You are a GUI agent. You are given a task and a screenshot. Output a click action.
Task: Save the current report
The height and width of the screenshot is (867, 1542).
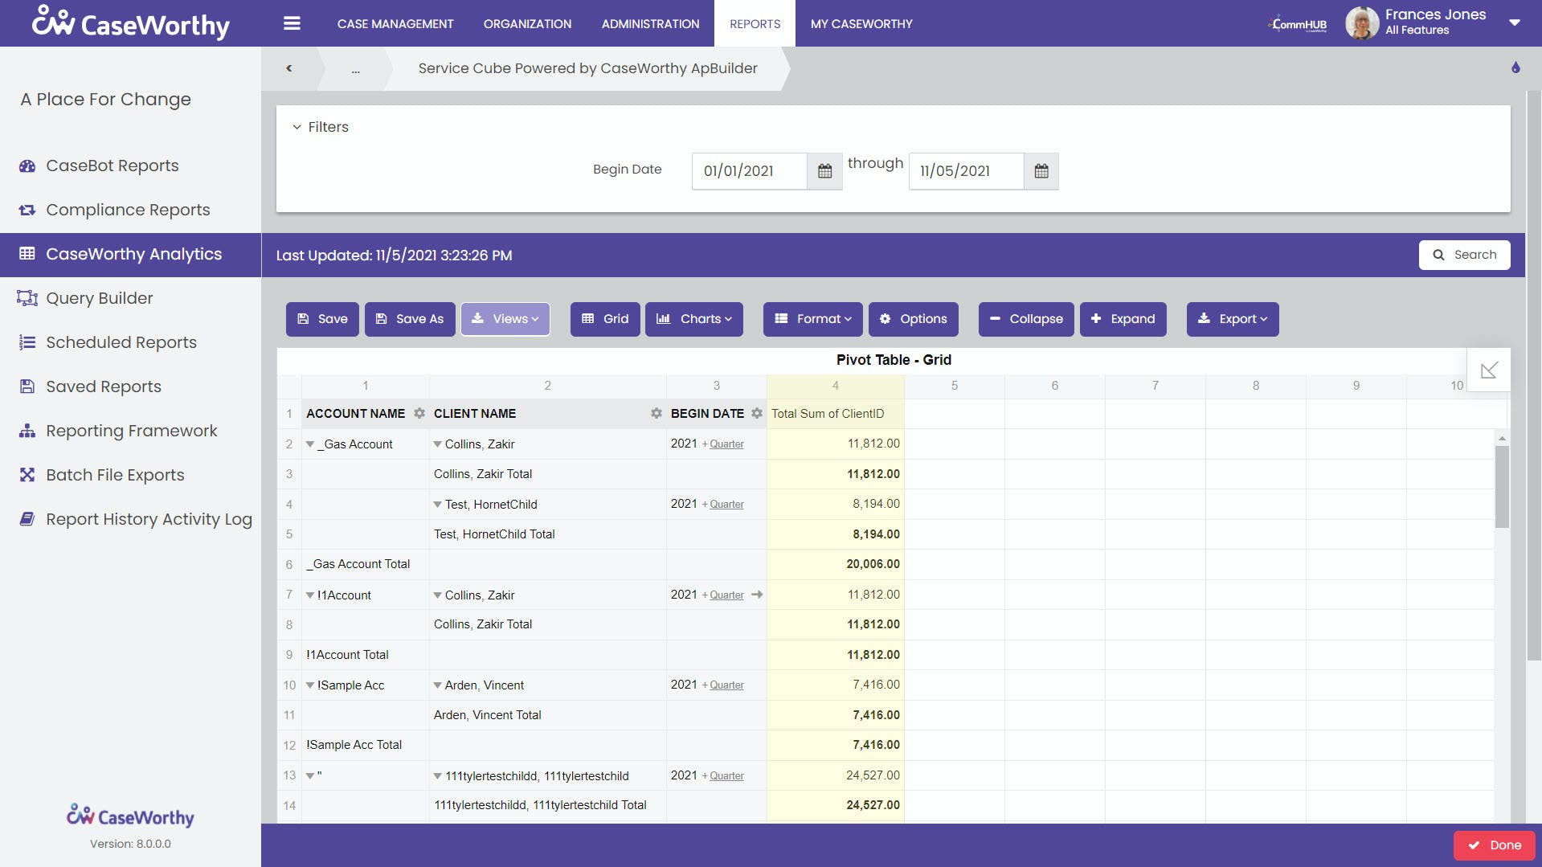322,319
